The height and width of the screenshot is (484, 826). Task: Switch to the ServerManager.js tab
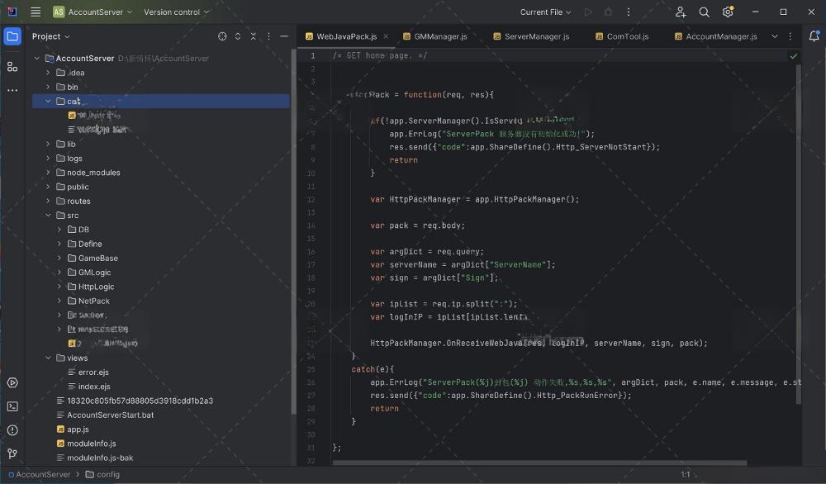pyautogui.click(x=536, y=36)
